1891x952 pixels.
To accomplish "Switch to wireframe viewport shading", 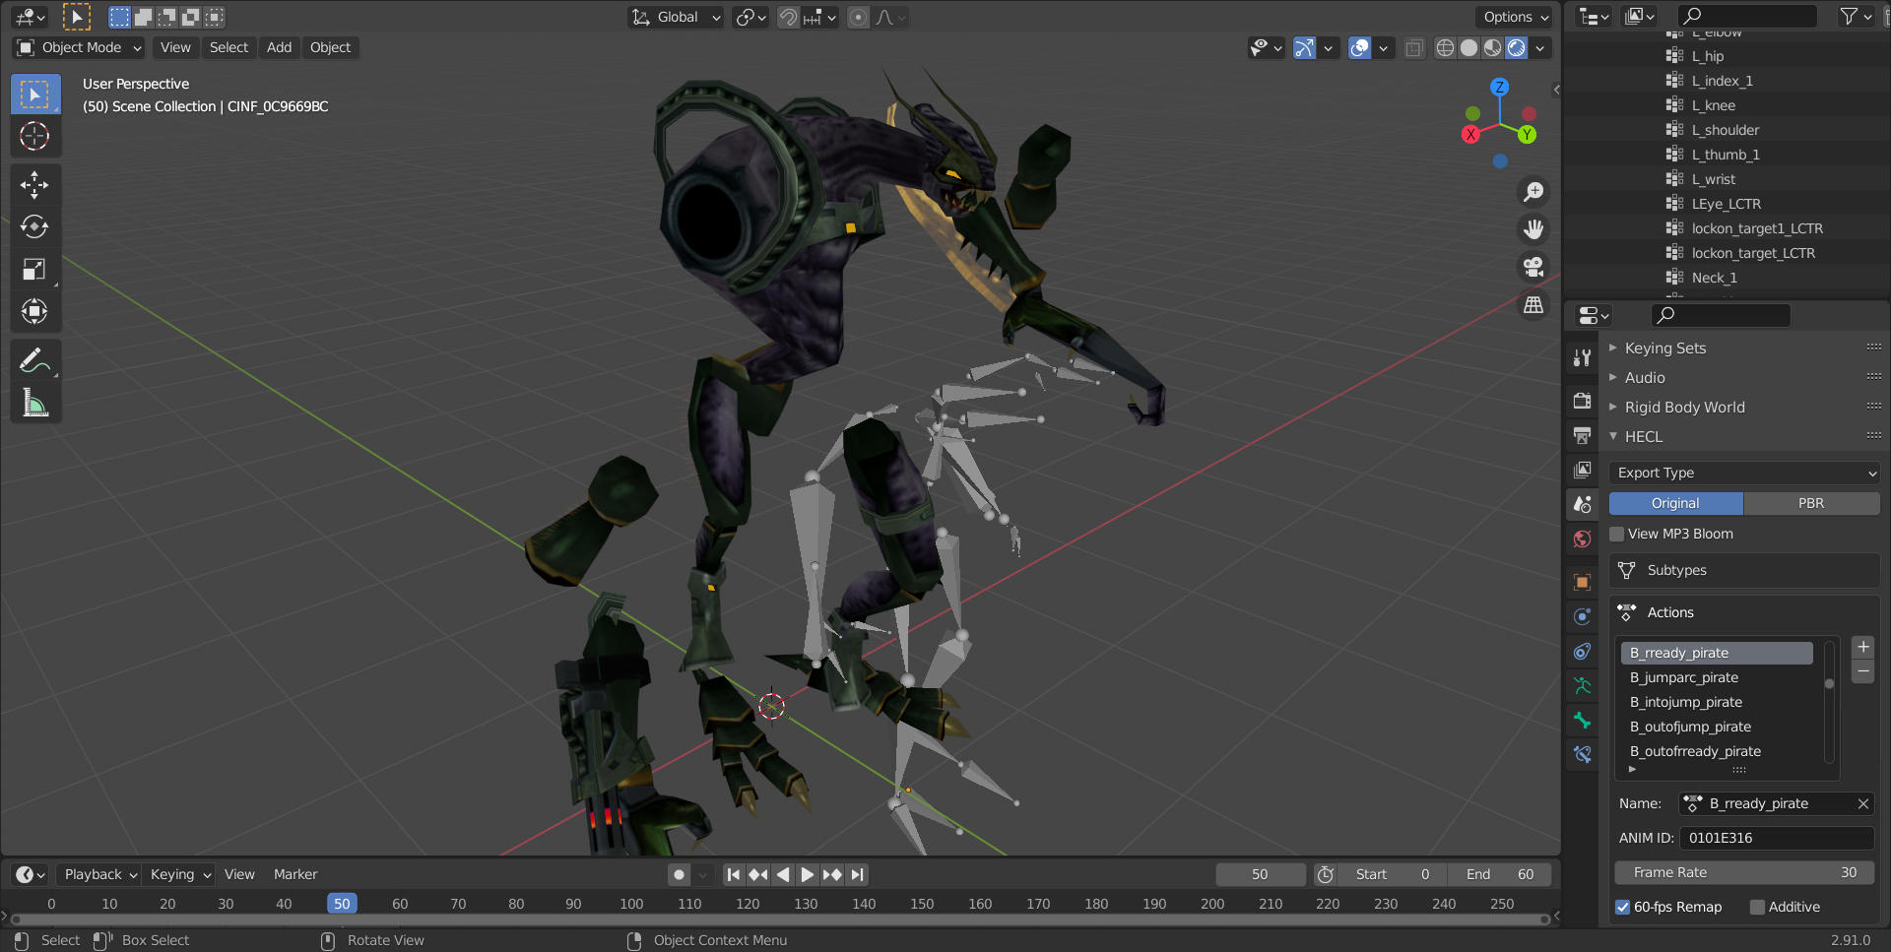I will pos(1445,47).
